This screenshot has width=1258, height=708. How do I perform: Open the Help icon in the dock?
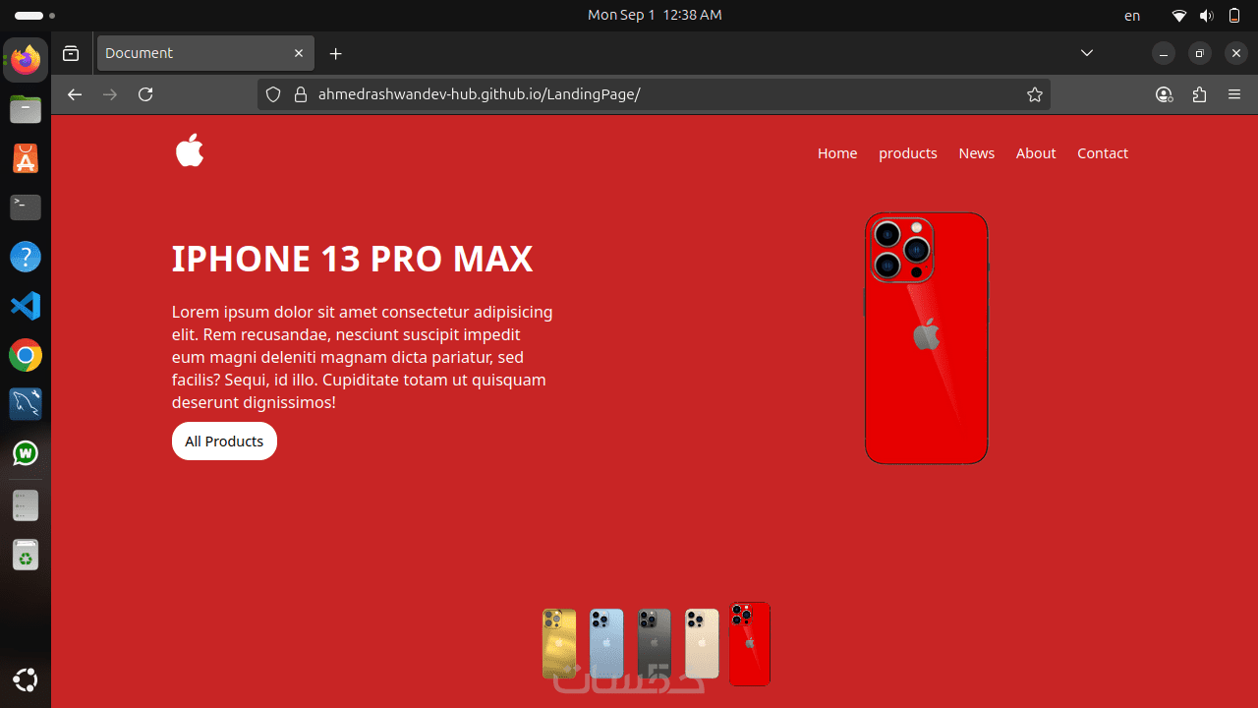click(26, 257)
